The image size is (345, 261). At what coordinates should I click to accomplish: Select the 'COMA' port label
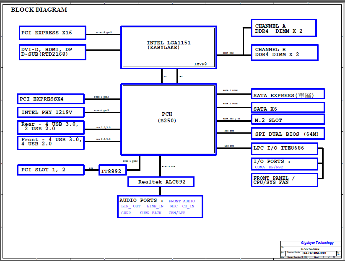(x=260, y=167)
